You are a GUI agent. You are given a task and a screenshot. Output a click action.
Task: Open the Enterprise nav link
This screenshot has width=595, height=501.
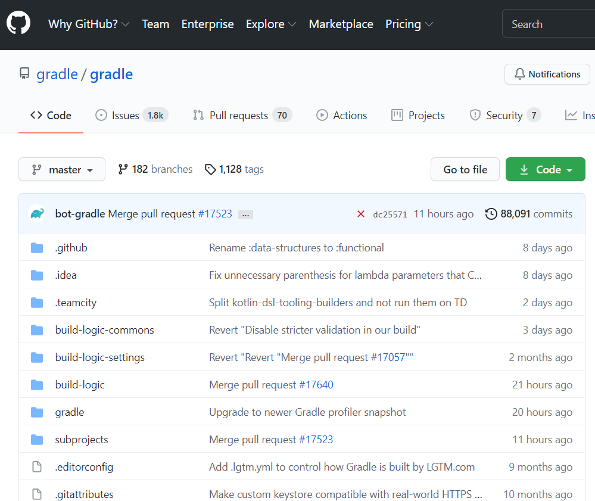pyautogui.click(x=208, y=24)
